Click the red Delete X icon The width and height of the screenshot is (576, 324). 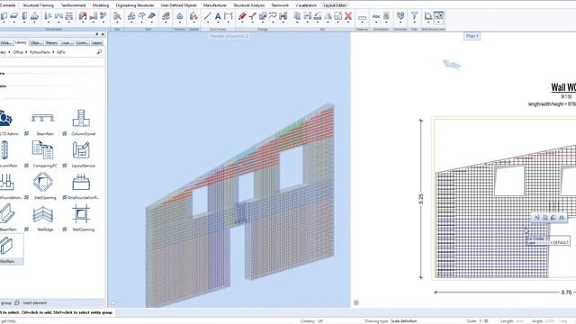click(x=348, y=16)
